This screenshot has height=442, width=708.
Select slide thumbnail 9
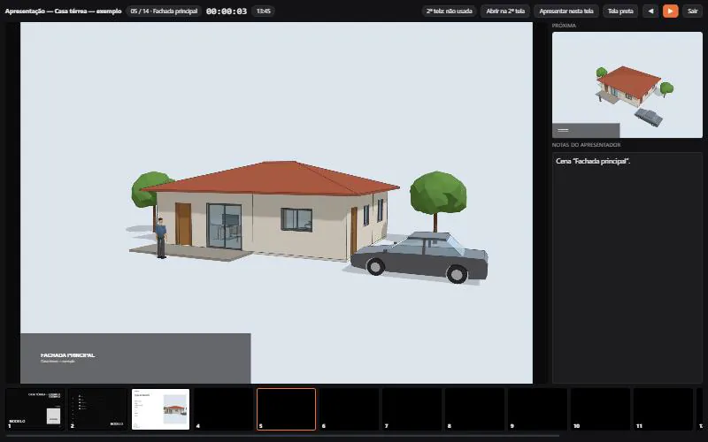click(537, 409)
